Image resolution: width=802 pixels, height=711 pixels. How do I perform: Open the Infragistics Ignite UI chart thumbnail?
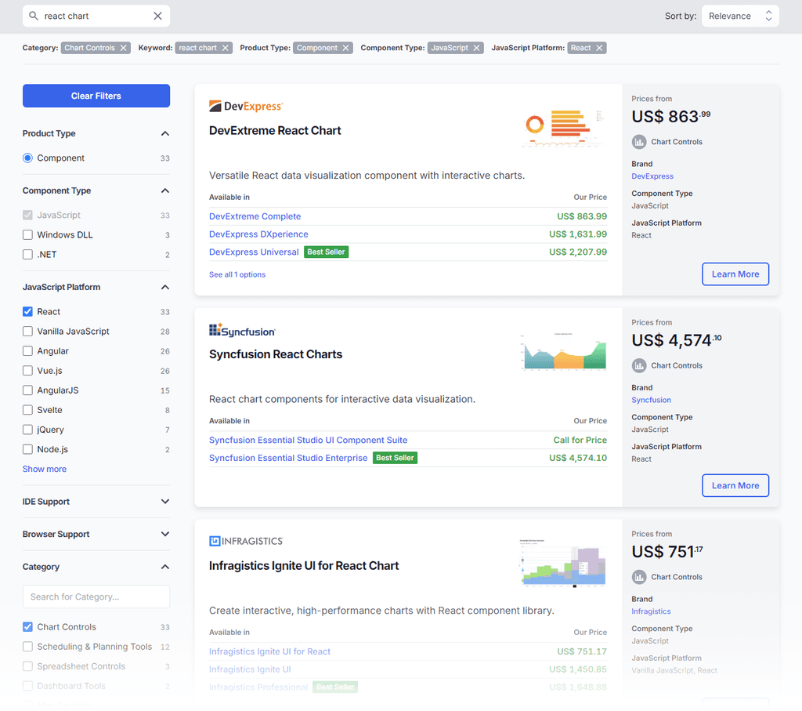(x=563, y=563)
